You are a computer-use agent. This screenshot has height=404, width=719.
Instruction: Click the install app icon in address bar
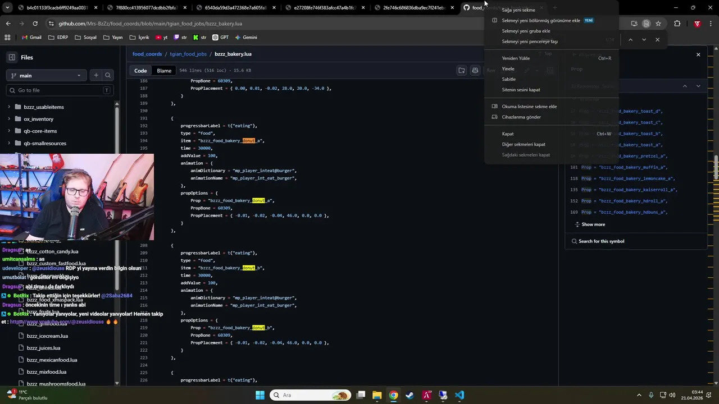point(634,24)
